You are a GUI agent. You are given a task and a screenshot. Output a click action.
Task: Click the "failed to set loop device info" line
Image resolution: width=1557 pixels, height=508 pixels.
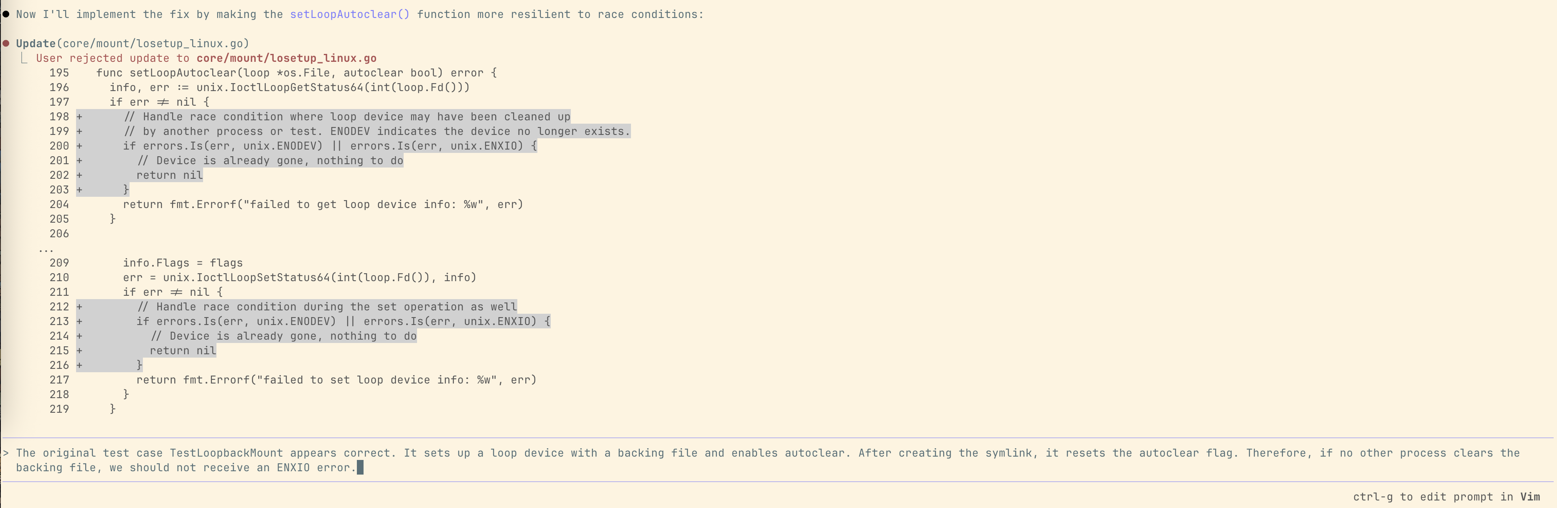click(x=336, y=380)
